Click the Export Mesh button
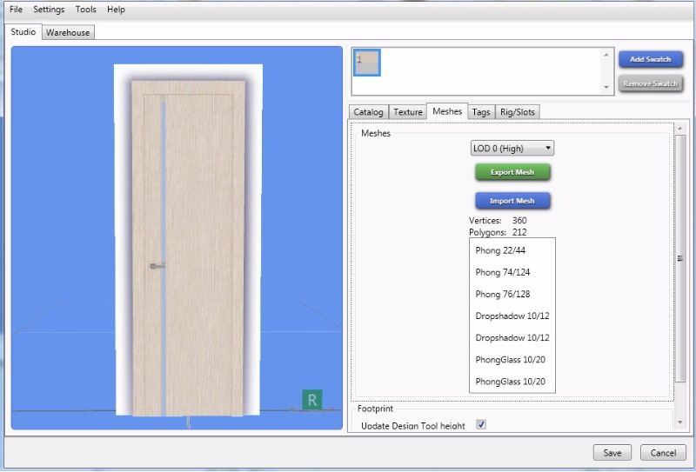This screenshot has height=472, width=696. coord(512,172)
